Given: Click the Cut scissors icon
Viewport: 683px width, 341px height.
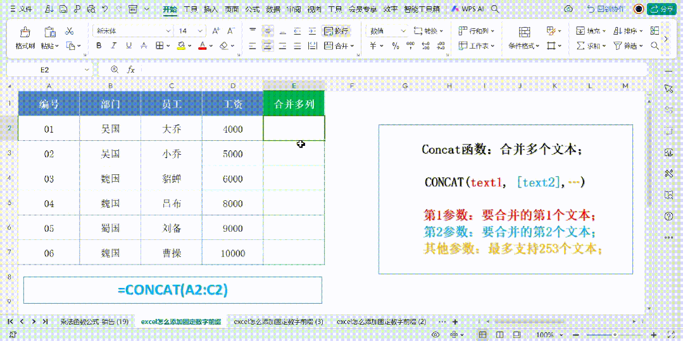Looking at the screenshot, I should 69,32.
